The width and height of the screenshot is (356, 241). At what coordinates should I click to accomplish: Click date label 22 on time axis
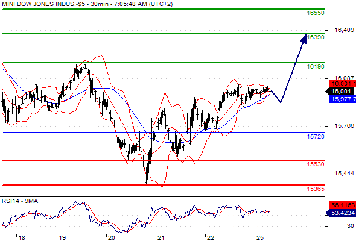(x=211, y=238)
